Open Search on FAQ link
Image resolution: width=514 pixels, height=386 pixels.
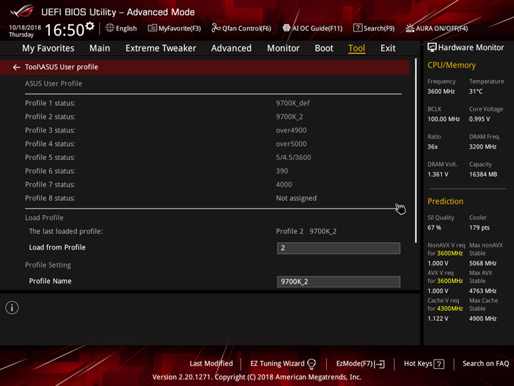click(x=485, y=363)
